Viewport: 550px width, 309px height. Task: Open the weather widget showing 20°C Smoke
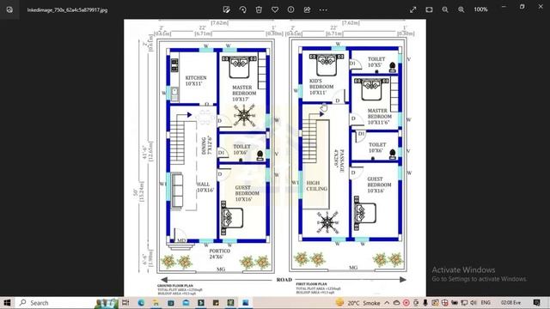click(357, 303)
